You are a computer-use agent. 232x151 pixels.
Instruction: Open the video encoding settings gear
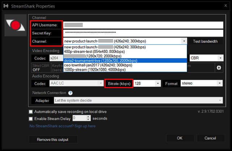219,68
